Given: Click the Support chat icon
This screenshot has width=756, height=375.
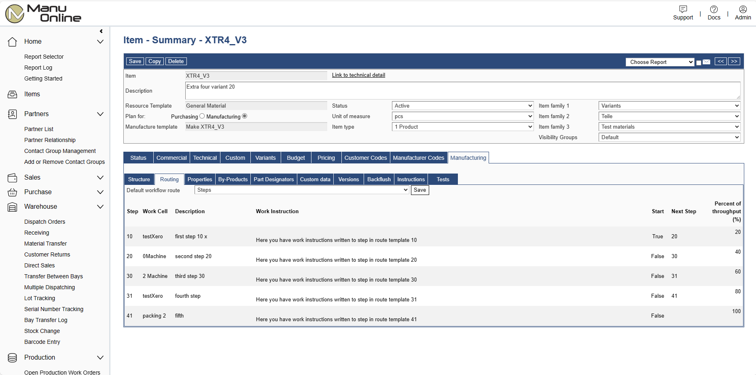Looking at the screenshot, I should 683,9.
